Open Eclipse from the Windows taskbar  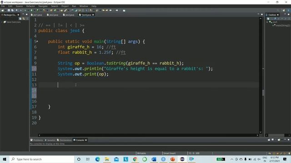182,159
